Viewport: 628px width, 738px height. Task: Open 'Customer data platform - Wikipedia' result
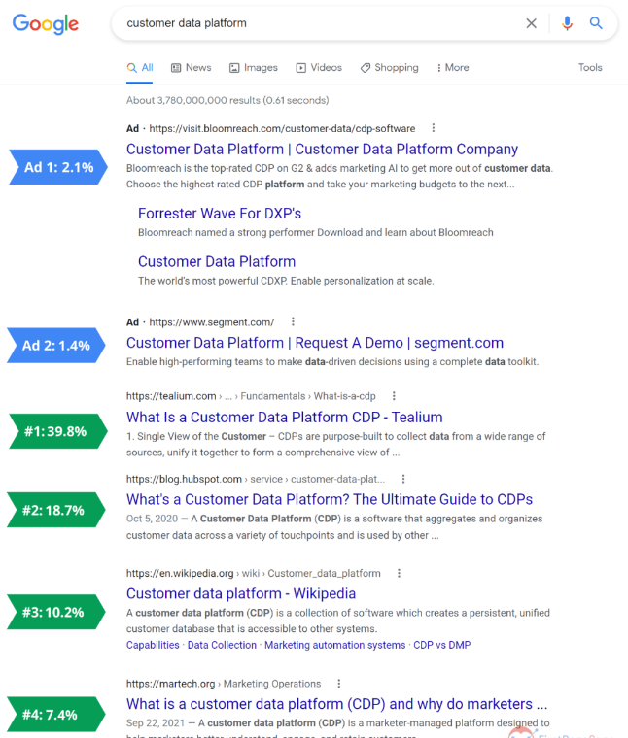click(241, 594)
